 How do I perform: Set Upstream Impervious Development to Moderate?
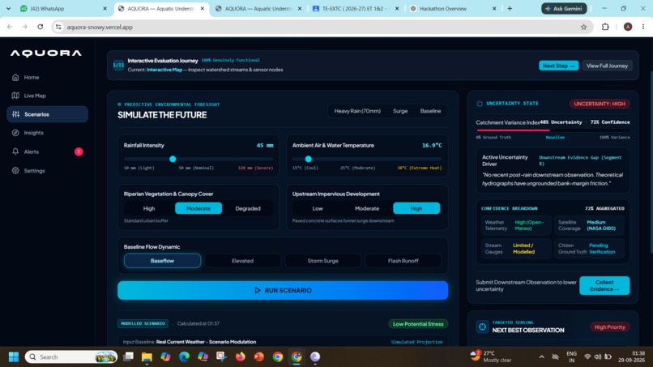click(x=367, y=208)
